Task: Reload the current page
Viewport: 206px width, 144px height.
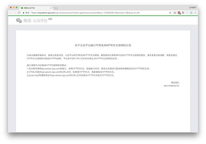Action: point(19,13)
